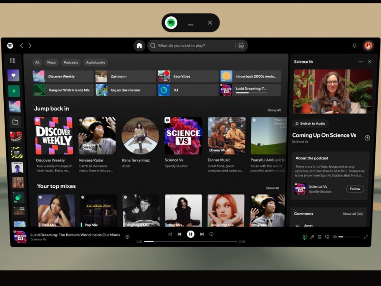The image size is (381, 286).
Task: Show all 32 comments
Action: (353, 214)
